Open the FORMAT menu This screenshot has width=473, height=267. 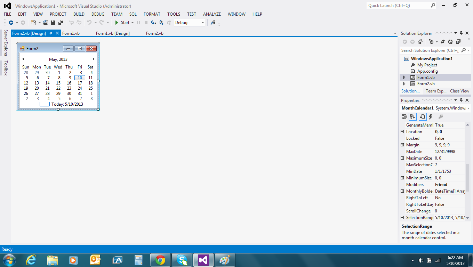point(152,14)
